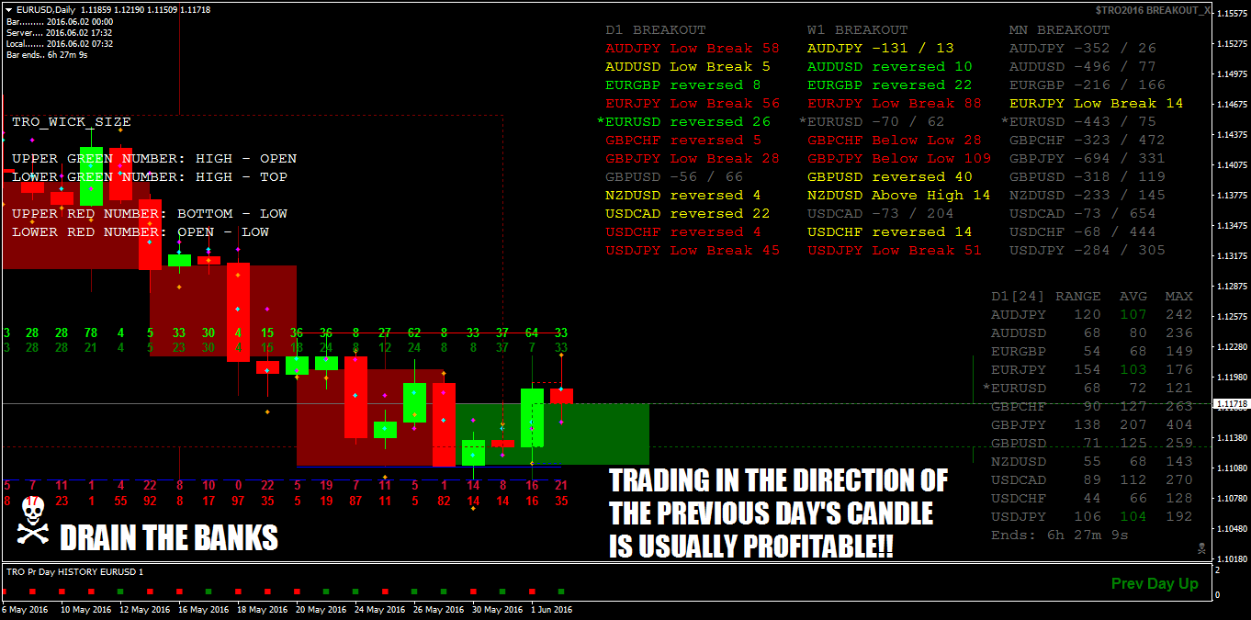This screenshot has height=620, width=1251.
Task: Click the 1 Jun 2016 date label
Action: click(x=551, y=609)
